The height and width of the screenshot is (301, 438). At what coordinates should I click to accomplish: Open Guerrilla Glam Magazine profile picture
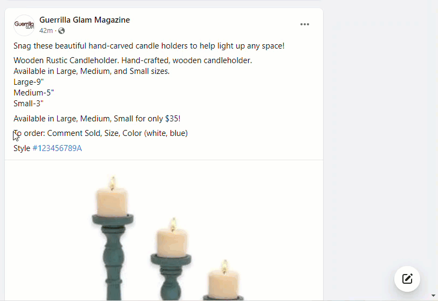coord(24,25)
